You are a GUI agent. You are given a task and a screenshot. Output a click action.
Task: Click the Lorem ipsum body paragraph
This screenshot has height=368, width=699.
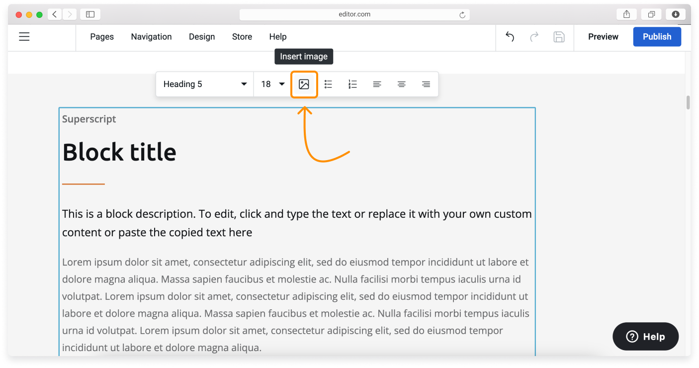click(x=296, y=305)
